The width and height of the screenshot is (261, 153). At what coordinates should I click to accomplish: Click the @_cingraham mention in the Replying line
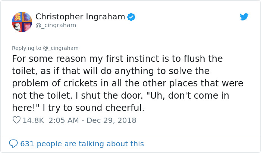(x=61, y=48)
